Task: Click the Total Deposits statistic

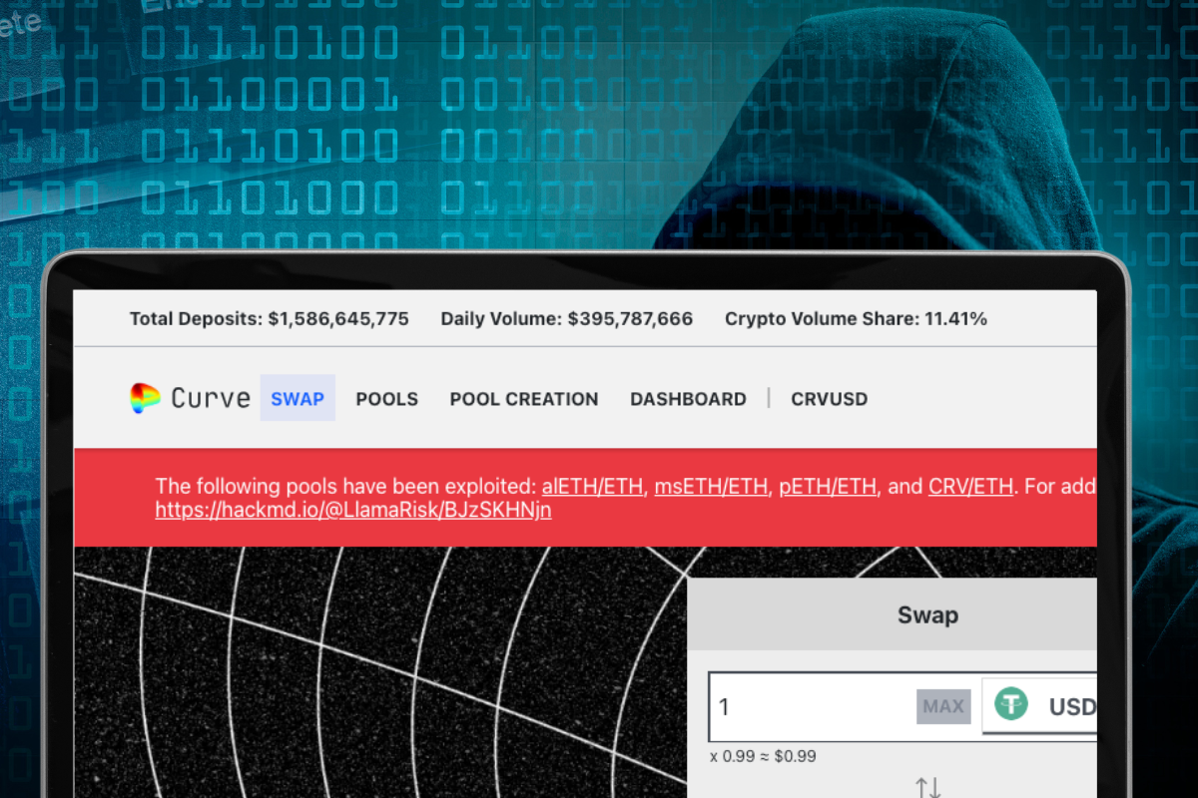Action: tap(269, 318)
